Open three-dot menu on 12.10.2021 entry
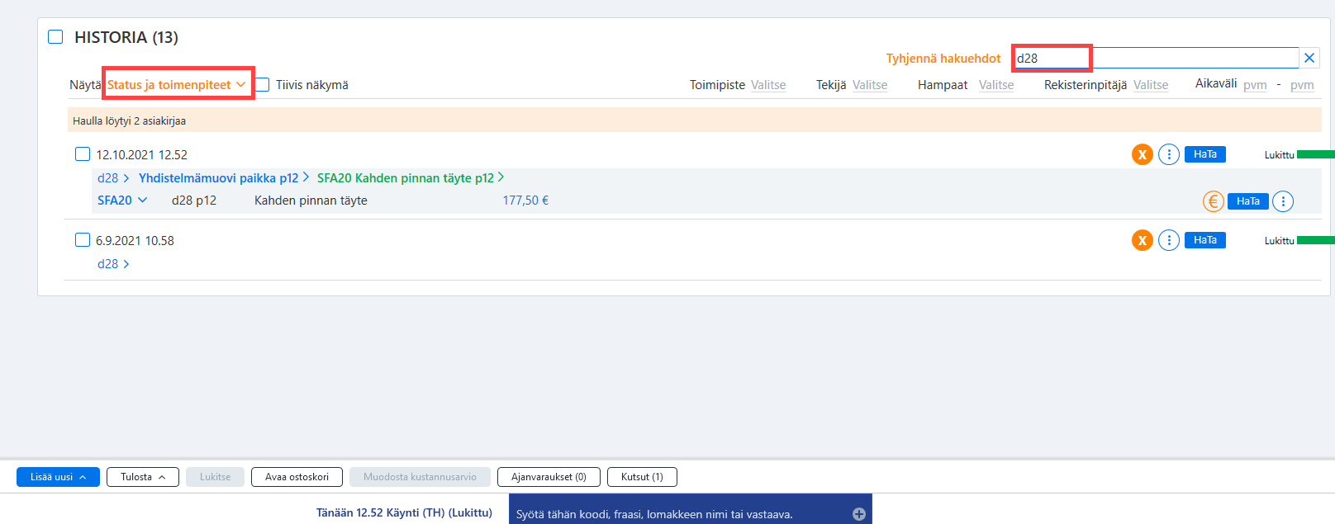Screen dimensions: 1335x524 (1169, 154)
